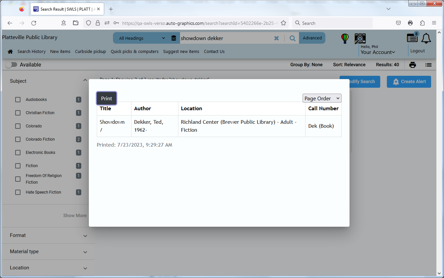Click the bookshelf magnifier icon
444x278 pixels.
pyautogui.click(x=360, y=39)
